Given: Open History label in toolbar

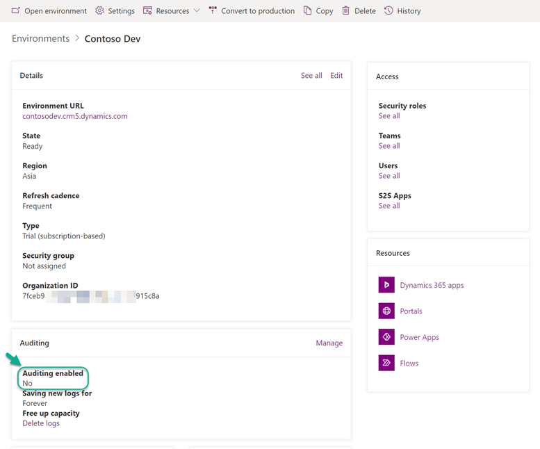Looking at the screenshot, I should coord(409,11).
